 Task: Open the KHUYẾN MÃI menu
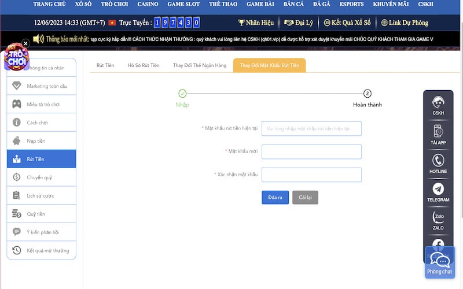[x=391, y=4]
